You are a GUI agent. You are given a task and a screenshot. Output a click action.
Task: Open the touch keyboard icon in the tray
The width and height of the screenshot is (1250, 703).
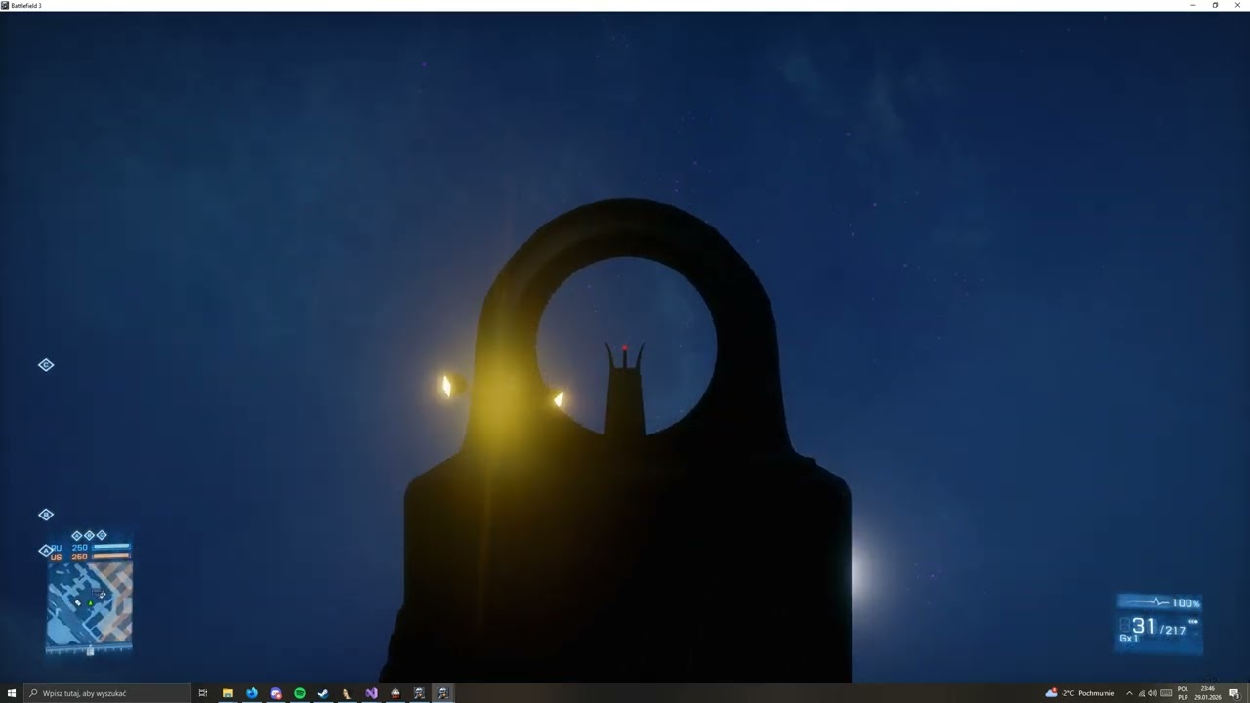(1166, 693)
